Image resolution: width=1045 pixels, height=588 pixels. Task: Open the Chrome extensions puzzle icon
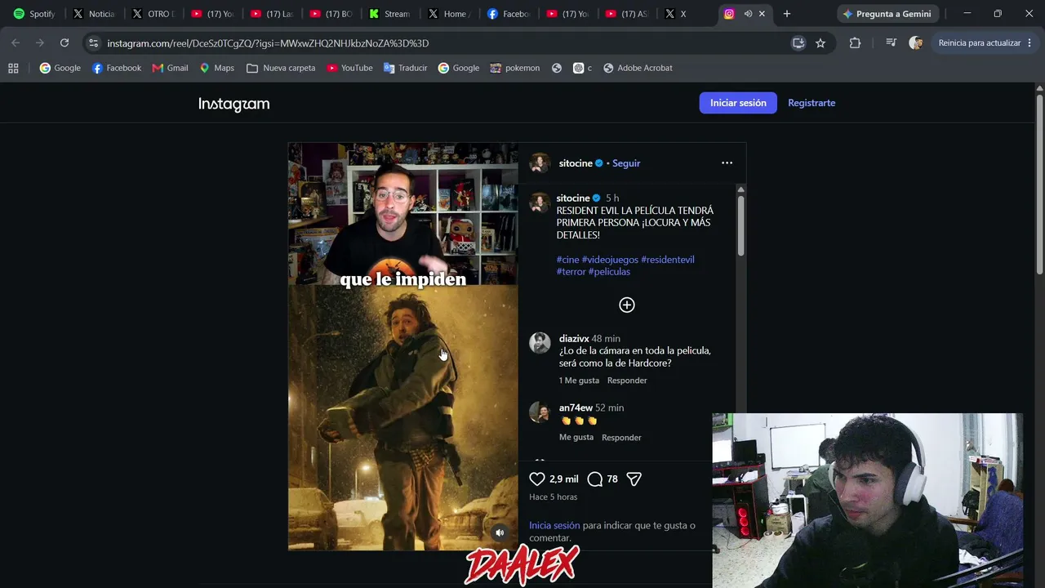coord(855,43)
